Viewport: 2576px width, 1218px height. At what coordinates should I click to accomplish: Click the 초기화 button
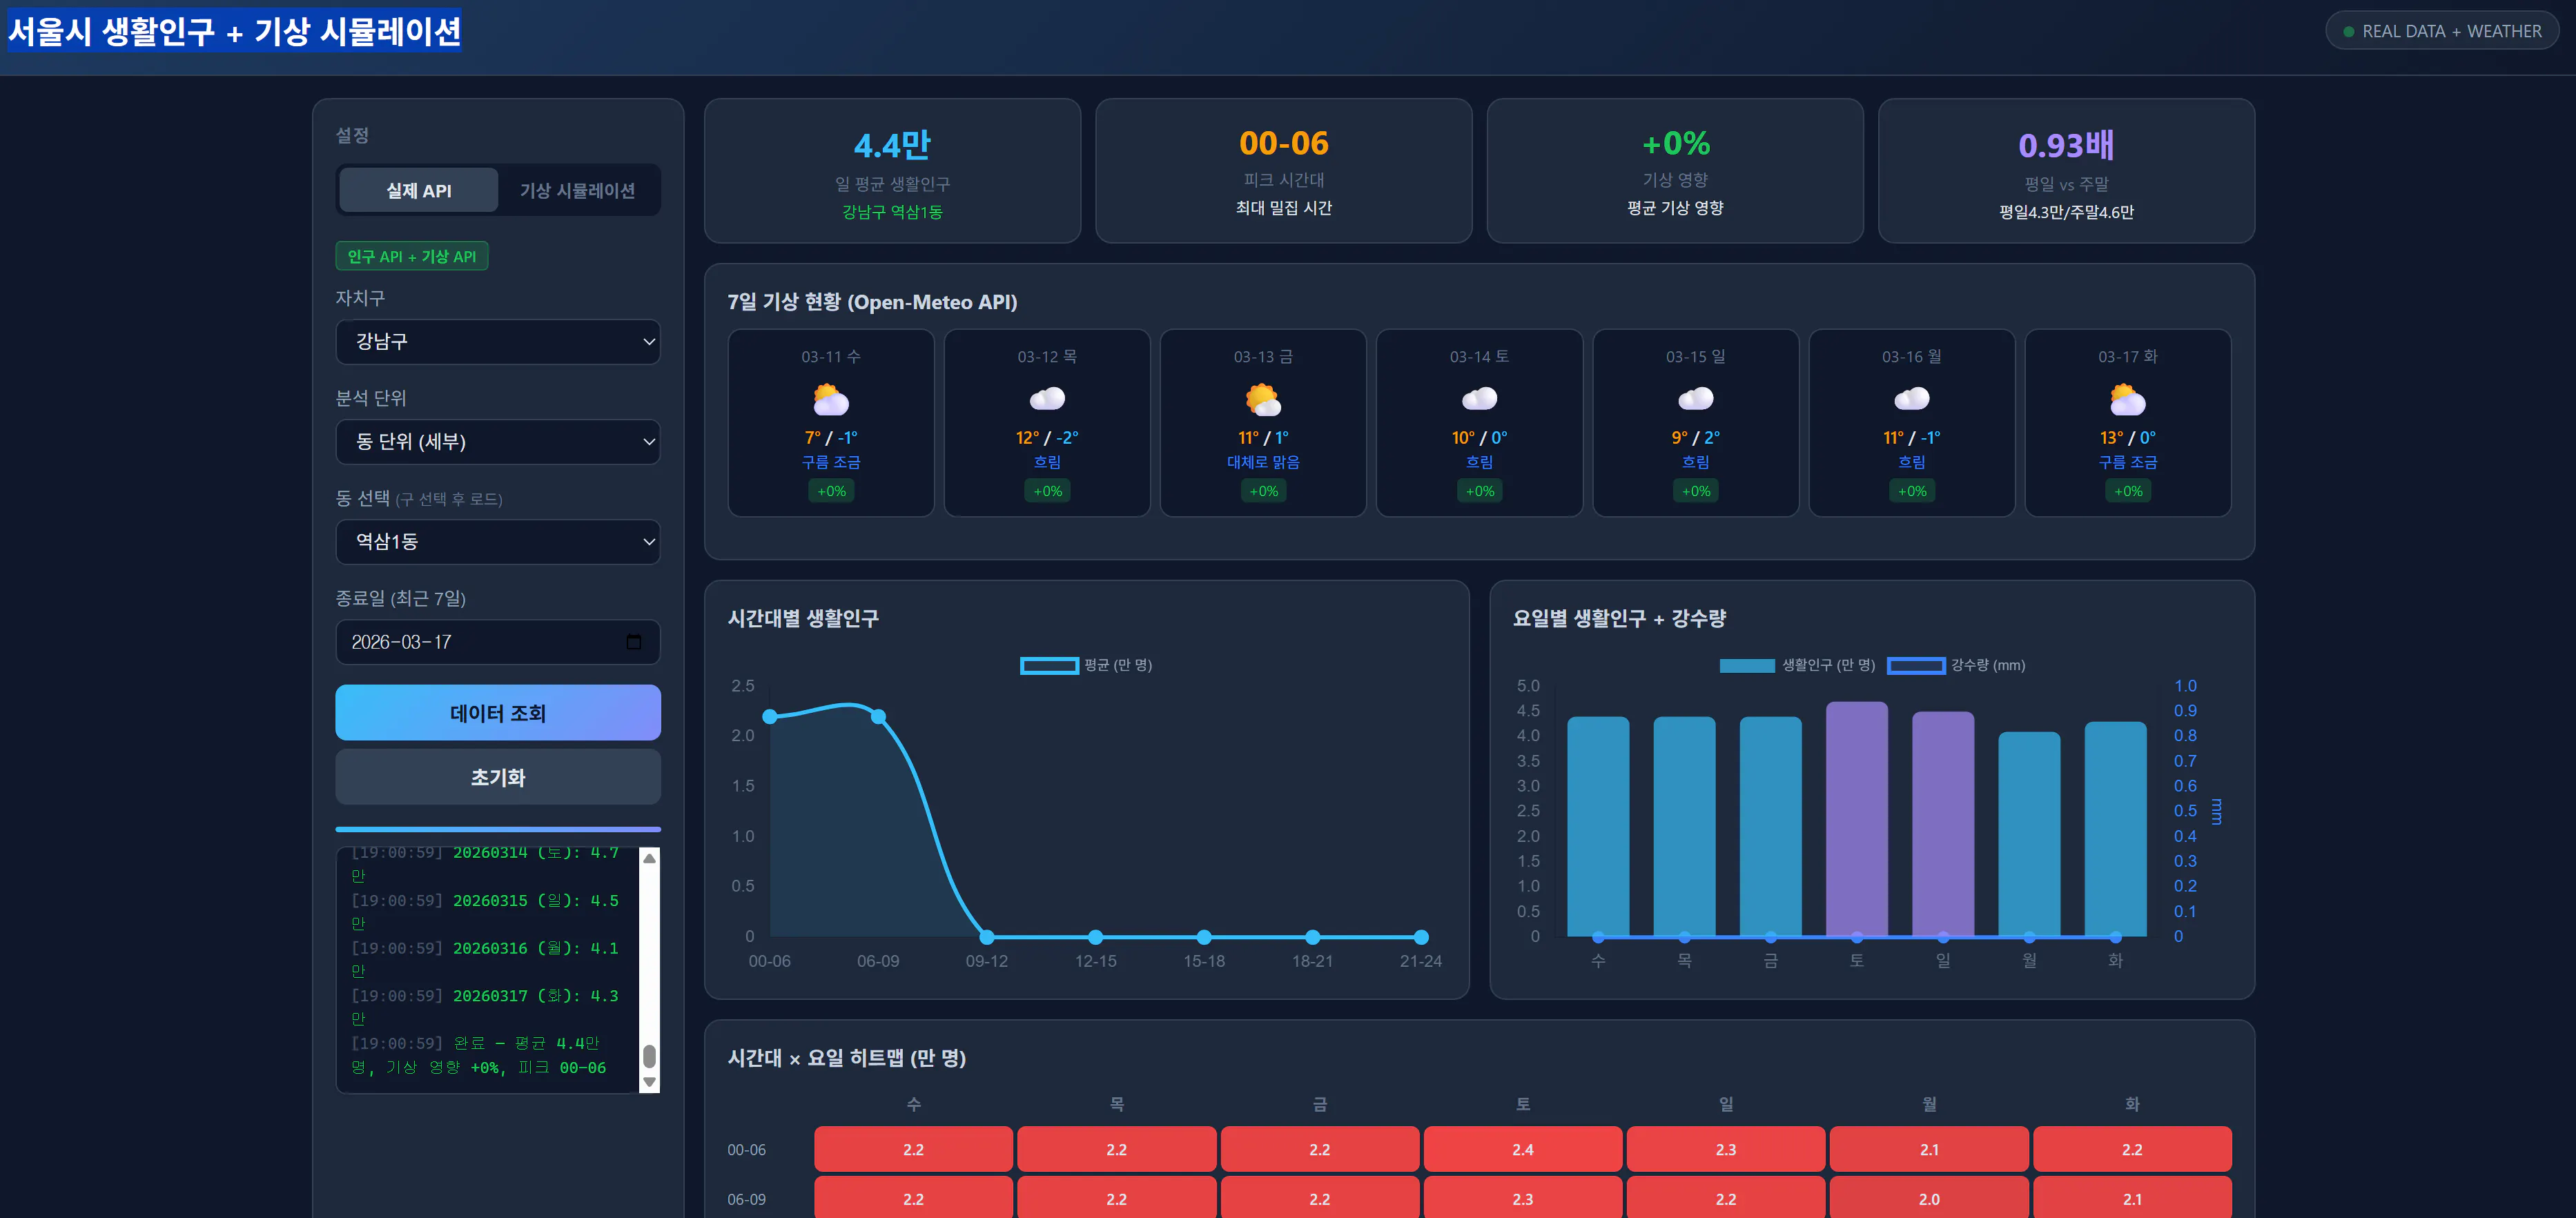pyautogui.click(x=497, y=776)
